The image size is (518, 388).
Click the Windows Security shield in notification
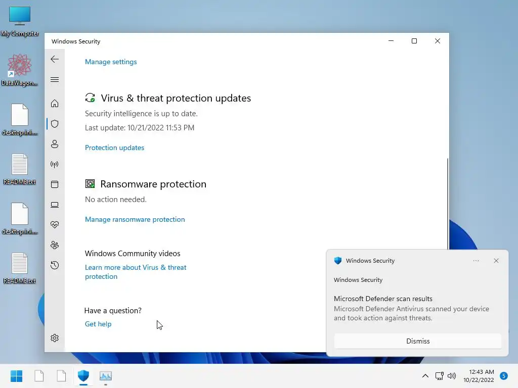pyautogui.click(x=337, y=261)
